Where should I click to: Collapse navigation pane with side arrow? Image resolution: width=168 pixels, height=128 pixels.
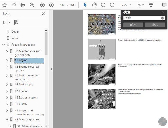coord(51,69)
